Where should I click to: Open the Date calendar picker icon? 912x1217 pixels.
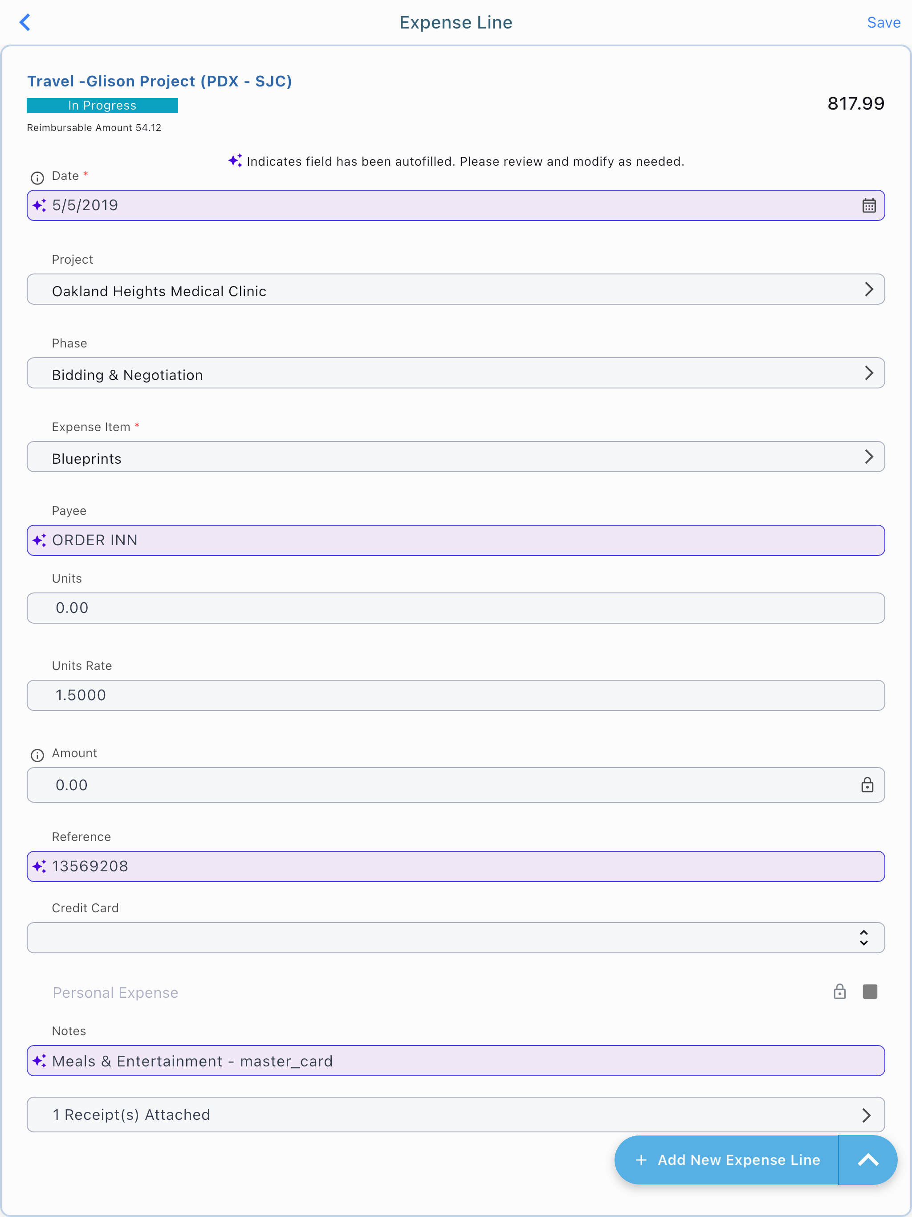tap(868, 206)
